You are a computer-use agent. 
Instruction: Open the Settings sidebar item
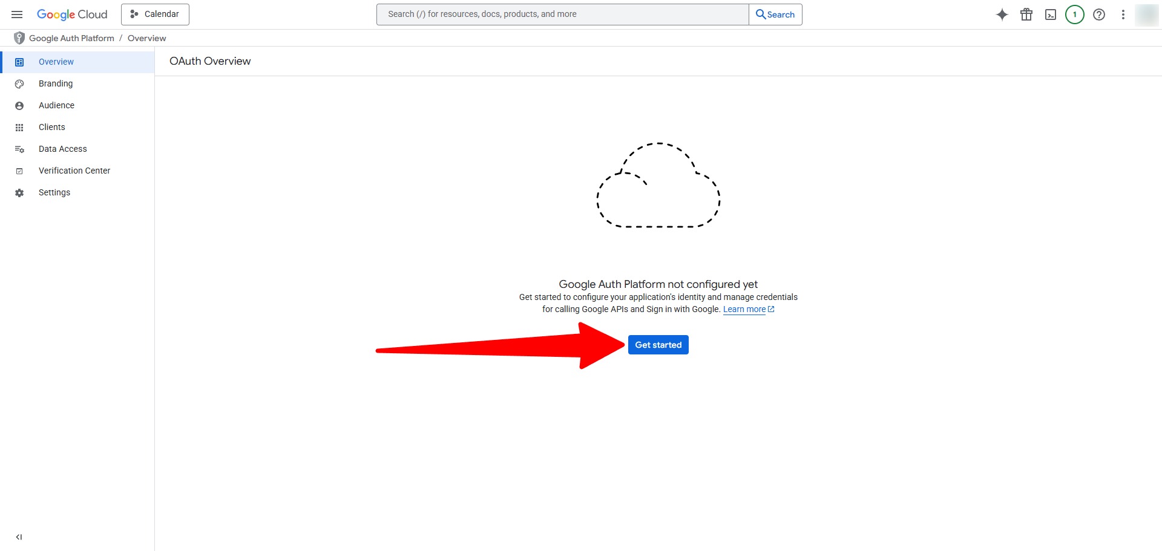[77, 192]
